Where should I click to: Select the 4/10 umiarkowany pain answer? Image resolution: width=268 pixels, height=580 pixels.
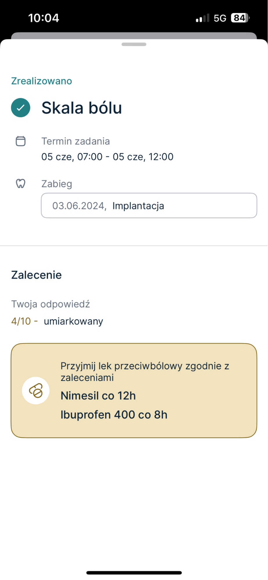click(57, 321)
